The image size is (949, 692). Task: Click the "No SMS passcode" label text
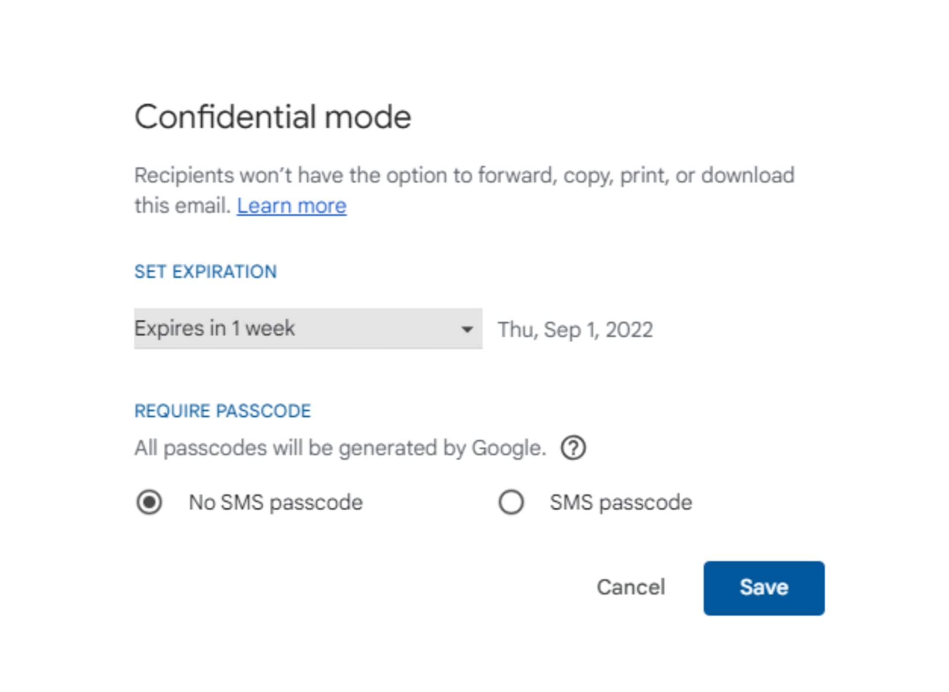275,502
